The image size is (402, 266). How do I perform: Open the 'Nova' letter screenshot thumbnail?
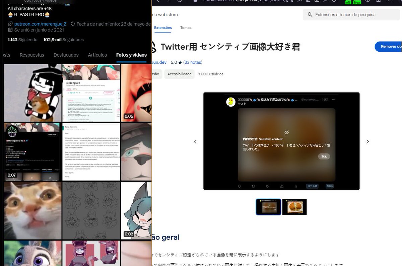click(91, 152)
